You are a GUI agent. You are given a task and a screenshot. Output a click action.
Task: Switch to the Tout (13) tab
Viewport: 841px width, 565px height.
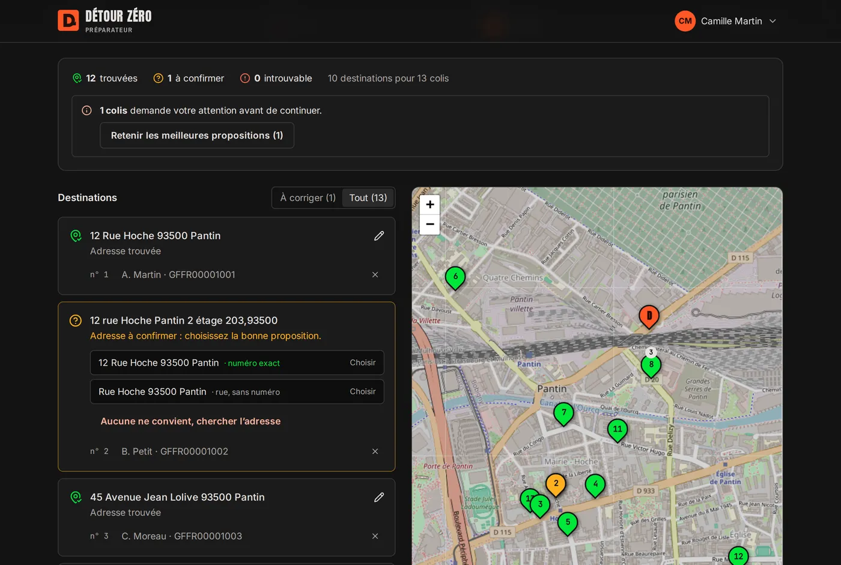368,198
